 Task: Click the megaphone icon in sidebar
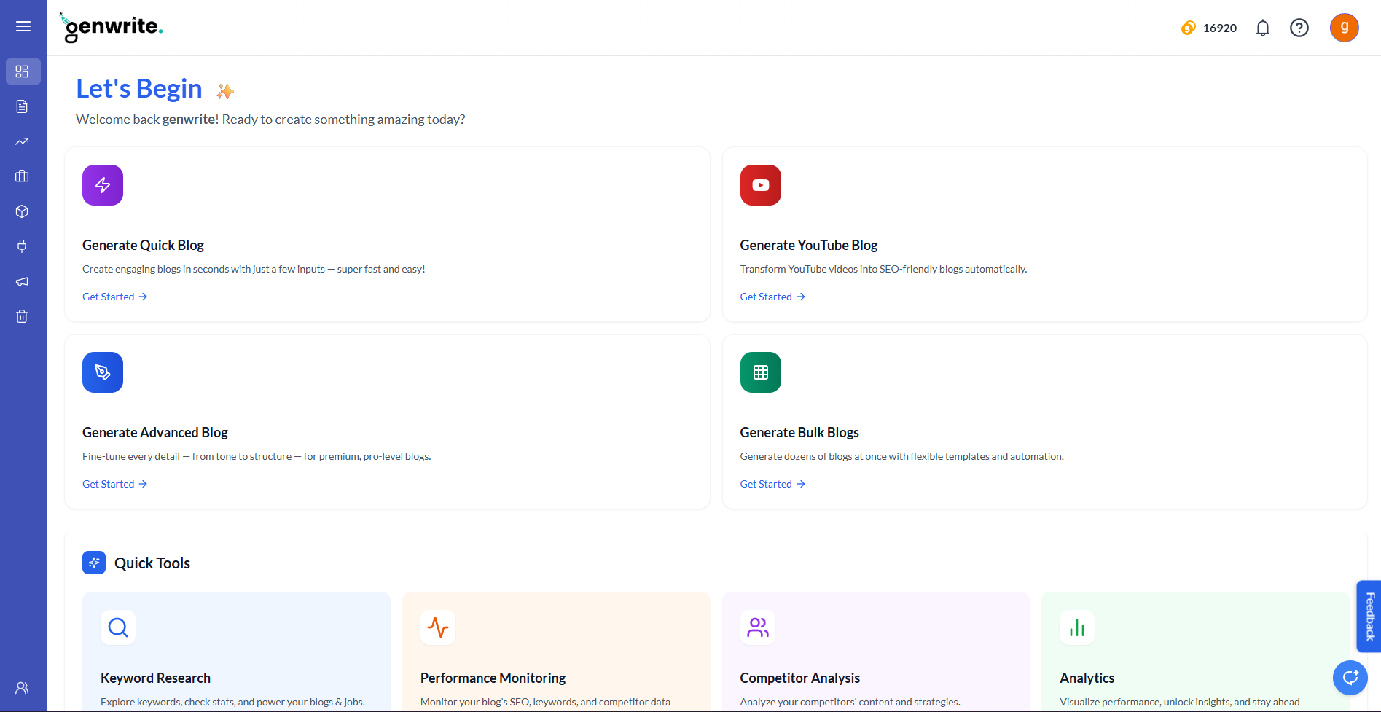23,281
